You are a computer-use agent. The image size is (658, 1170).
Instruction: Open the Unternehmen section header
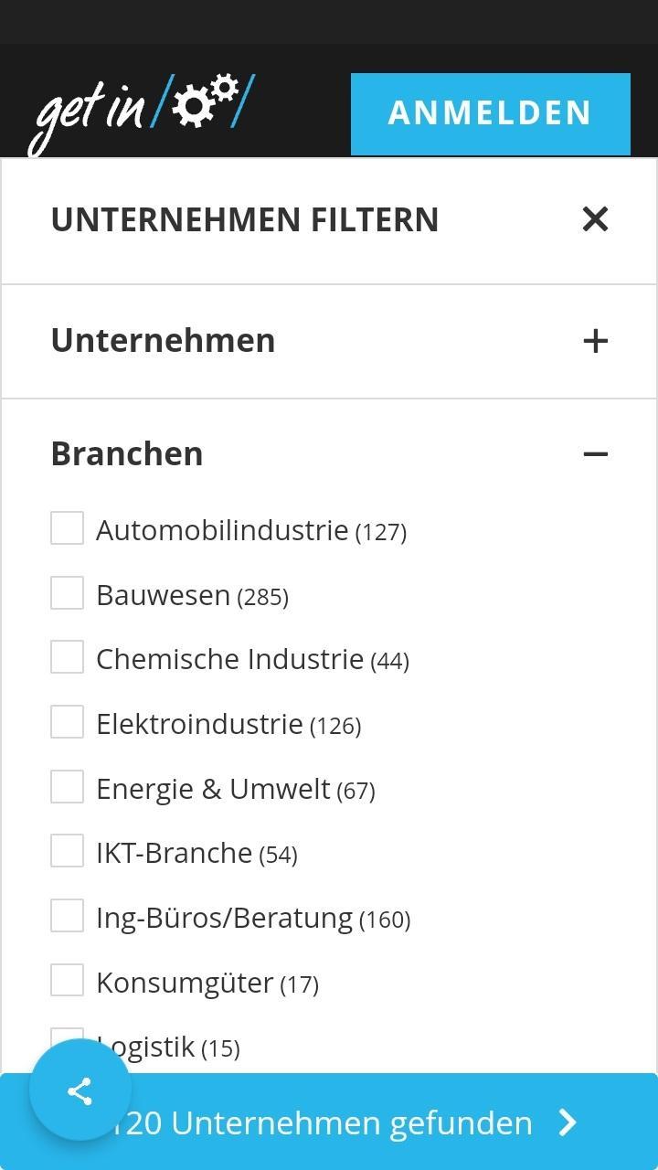329,341
